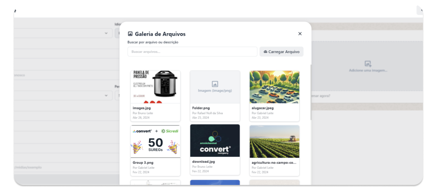Click the Adicione uma imagem text

pyautogui.click(x=368, y=71)
